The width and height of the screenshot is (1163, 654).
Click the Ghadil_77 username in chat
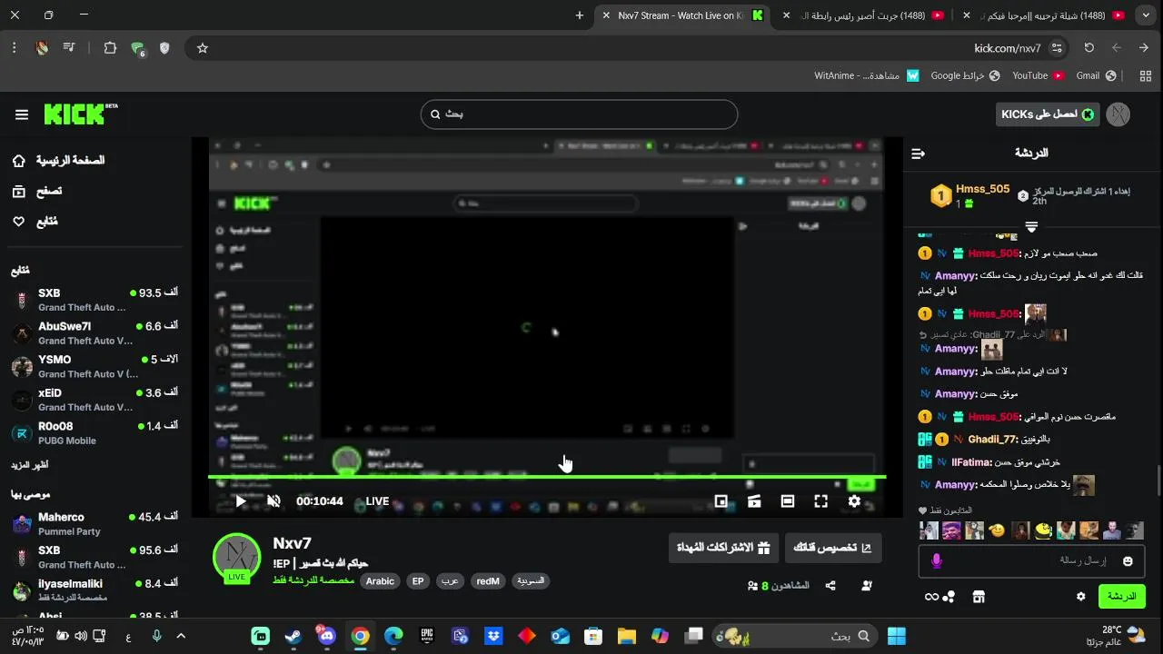[993, 439]
